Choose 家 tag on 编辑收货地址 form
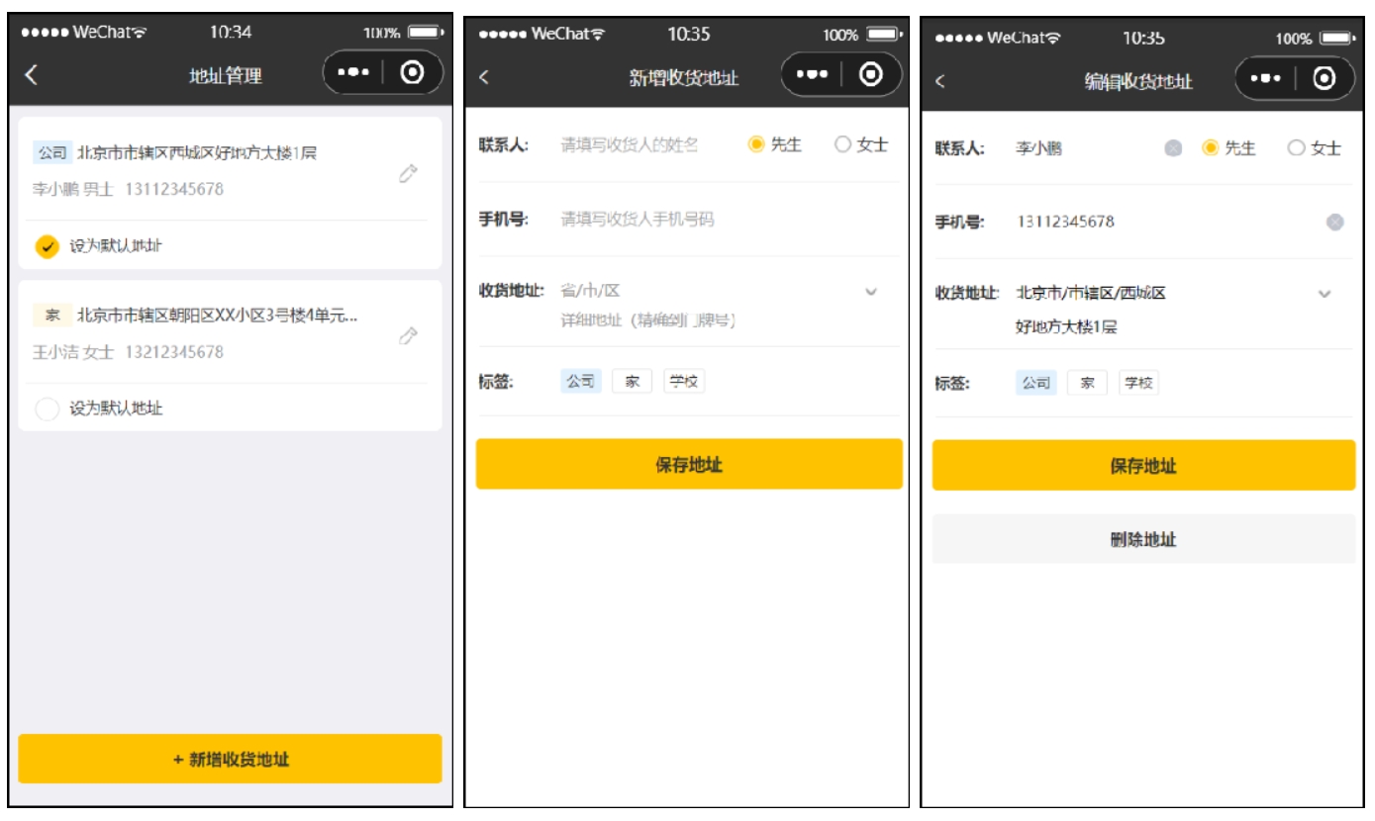 tap(1087, 383)
